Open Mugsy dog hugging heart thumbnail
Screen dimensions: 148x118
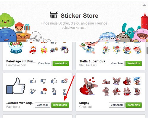click(89, 86)
